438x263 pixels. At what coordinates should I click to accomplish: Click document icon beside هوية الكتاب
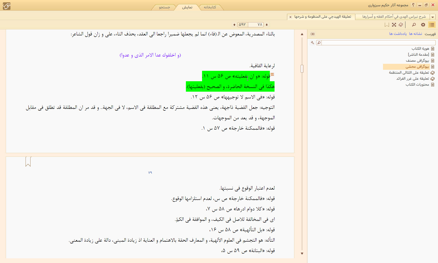click(x=433, y=49)
